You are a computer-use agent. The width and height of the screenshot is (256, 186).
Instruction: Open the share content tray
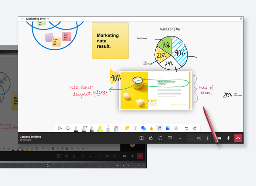click(170, 138)
